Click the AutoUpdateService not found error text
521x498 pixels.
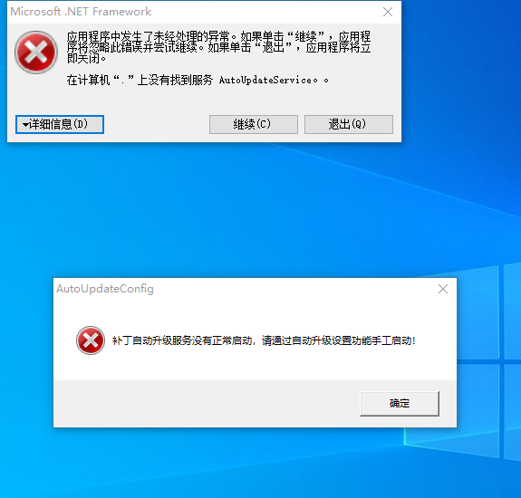pyautogui.click(x=198, y=80)
